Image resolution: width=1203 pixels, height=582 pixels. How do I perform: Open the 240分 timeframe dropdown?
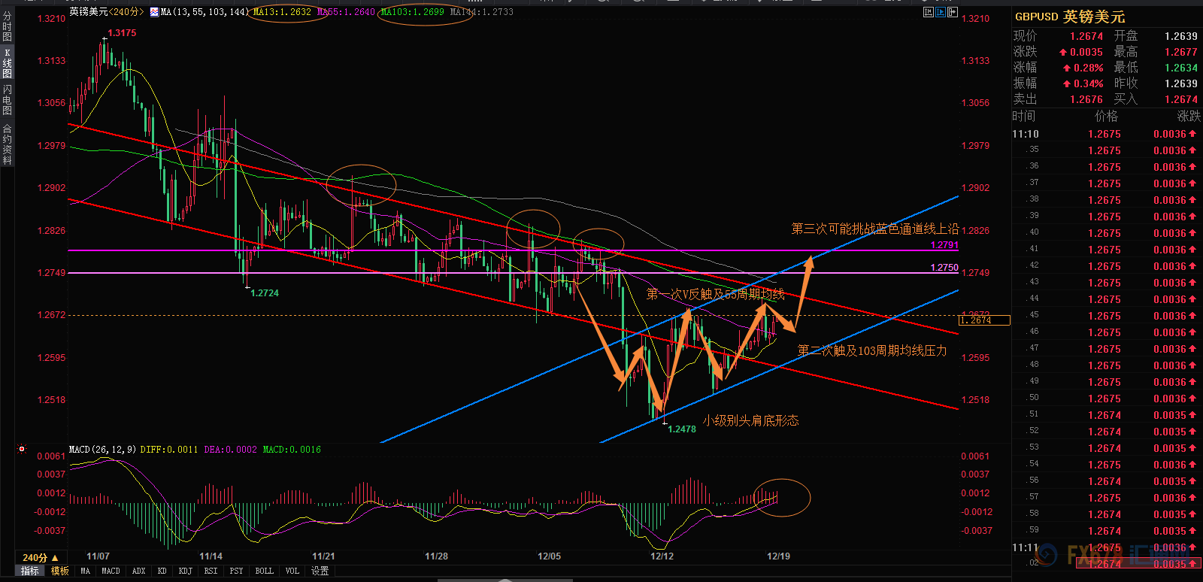[41, 557]
